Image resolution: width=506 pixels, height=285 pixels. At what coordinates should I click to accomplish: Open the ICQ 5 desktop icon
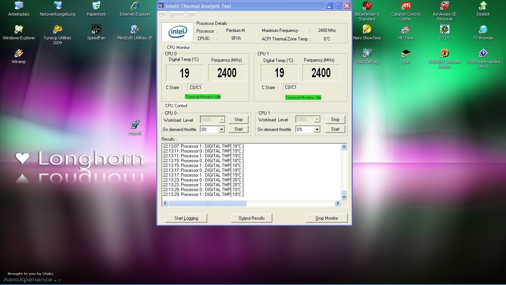(444, 33)
